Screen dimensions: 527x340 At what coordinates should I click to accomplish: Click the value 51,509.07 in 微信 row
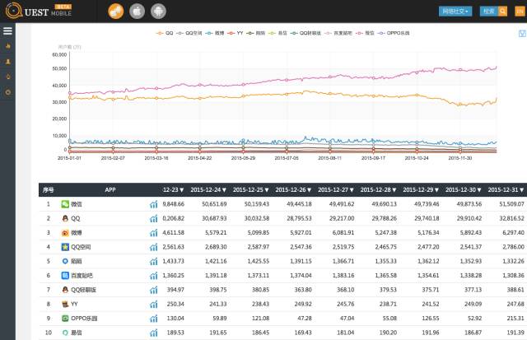point(511,204)
